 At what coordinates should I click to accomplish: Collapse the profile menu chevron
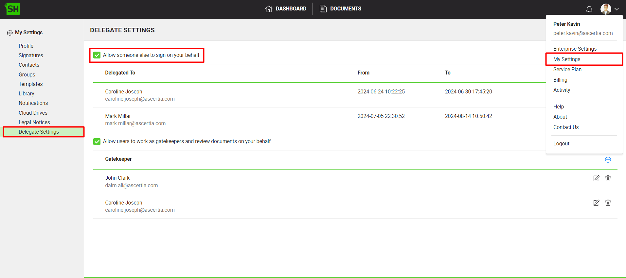point(617,9)
